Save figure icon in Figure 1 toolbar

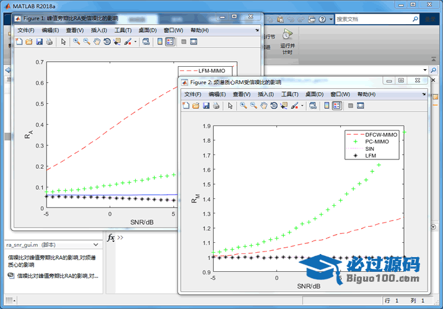(x=39, y=41)
